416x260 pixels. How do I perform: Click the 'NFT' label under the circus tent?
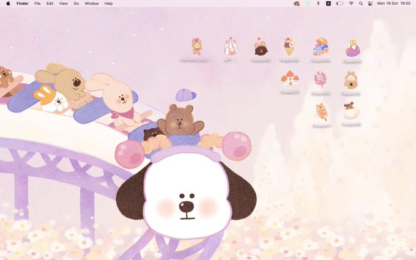[228, 60]
